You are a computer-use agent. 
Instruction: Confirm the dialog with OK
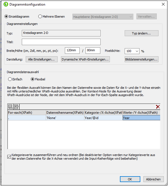tap(130, 179)
